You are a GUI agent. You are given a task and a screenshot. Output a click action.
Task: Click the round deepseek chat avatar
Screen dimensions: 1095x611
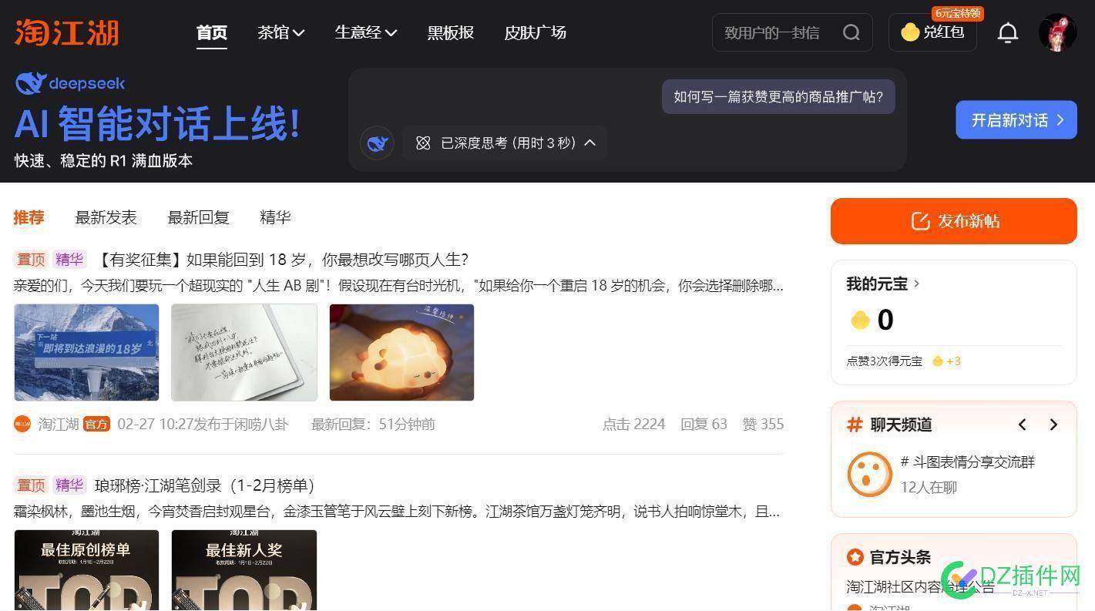coord(378,143)
